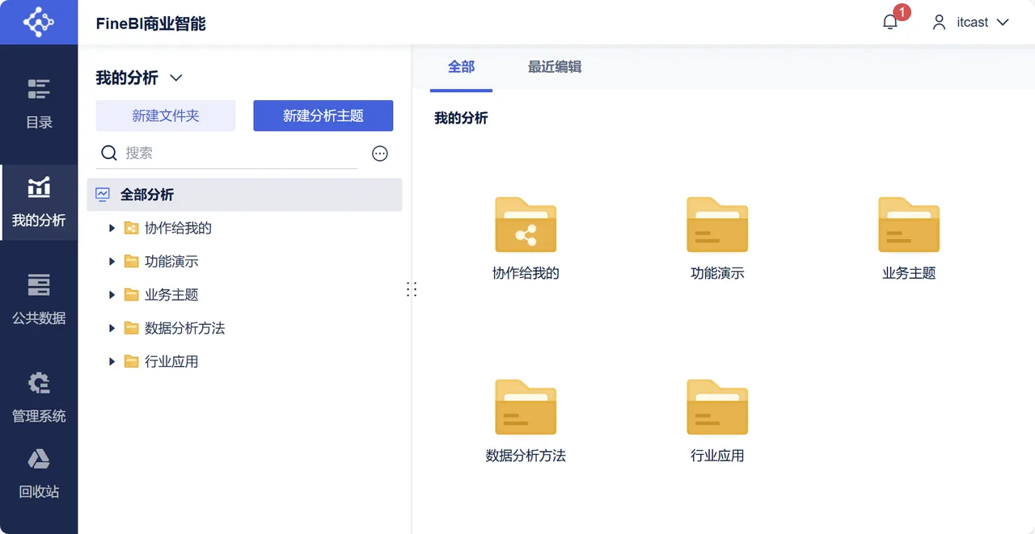The width and height of the screenshot is (1035, 534).
Task: Expand the 协作给我的 tree node
Action: click(112, 229)
